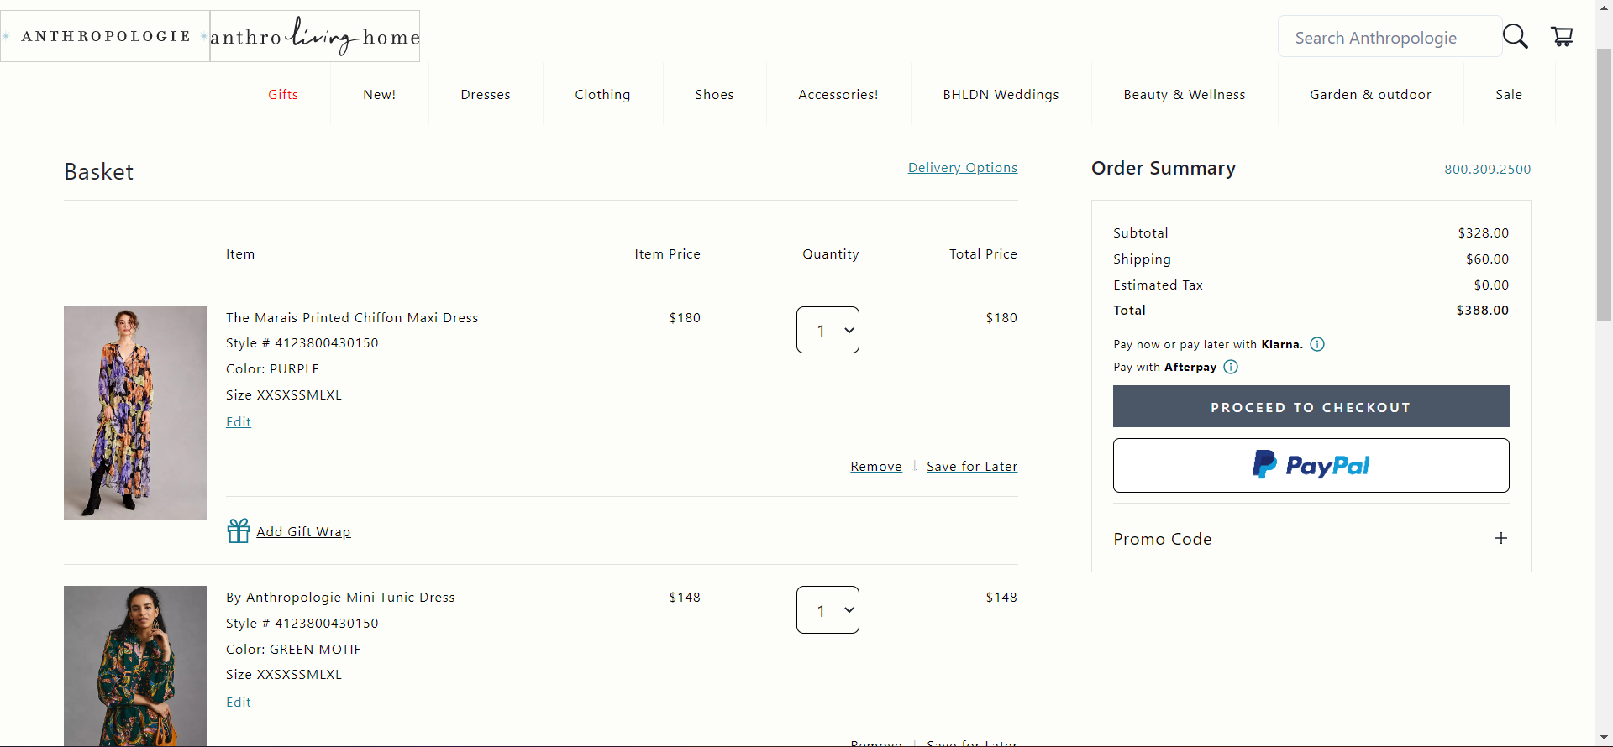Click the gift wrap present icon
This screenshot has height=747, width=1613.
coord(239,530)
